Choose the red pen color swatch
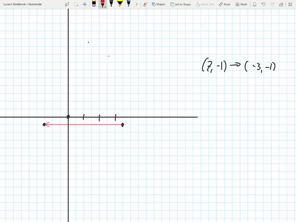Image resolution: width=296 pixels, height=222 pixels. click(x=103, y=3)
